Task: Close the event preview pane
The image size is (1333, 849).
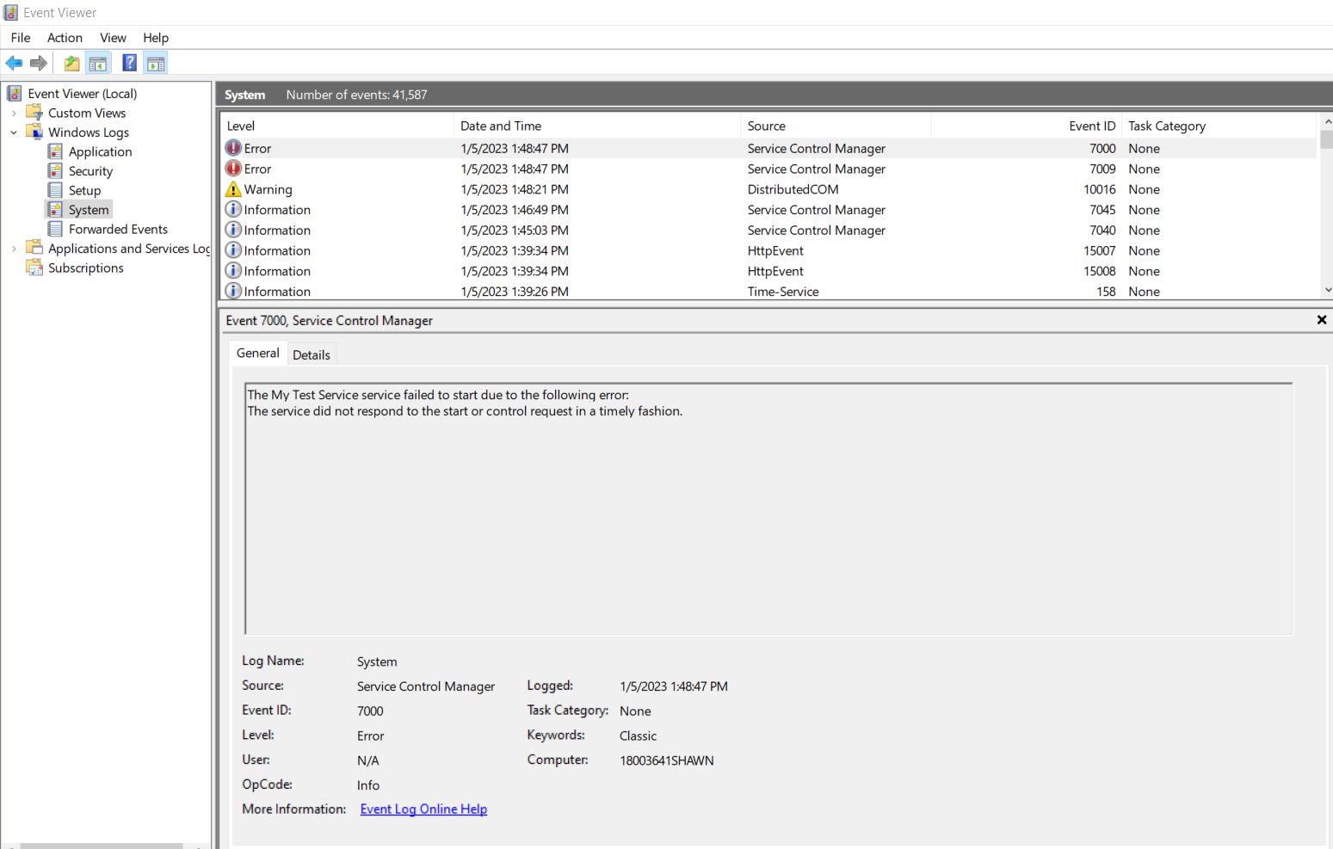Action: click(1322, 320)
